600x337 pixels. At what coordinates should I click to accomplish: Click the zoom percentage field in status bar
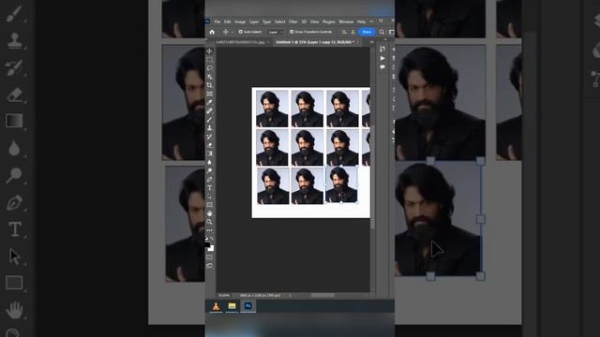point(224,296)
